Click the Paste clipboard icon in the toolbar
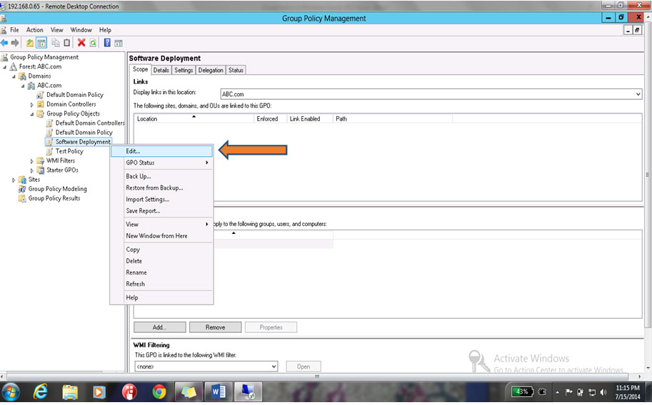 pos(66,43)
